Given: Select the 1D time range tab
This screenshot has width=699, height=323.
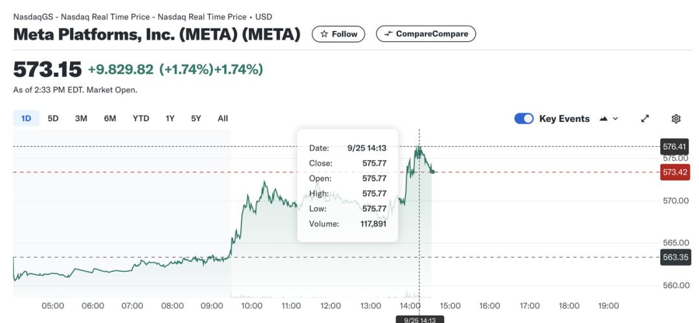Looking at the screenshot, I should 27,118.
